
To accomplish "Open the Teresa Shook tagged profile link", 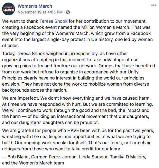I will (53, 21).
